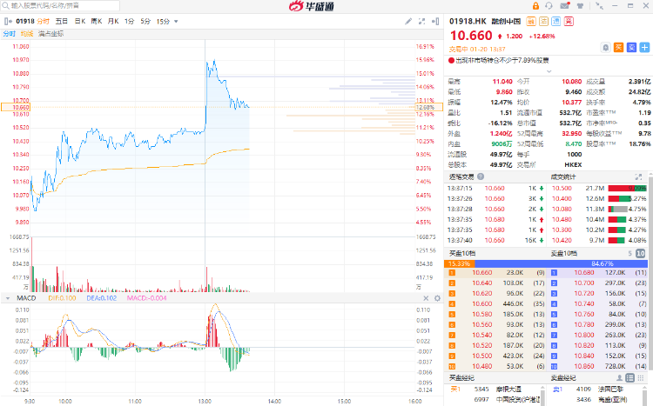Switch to 日K daily candlestick tab
Viewport: 653px width, 406px height.
(x=79, y=21)
